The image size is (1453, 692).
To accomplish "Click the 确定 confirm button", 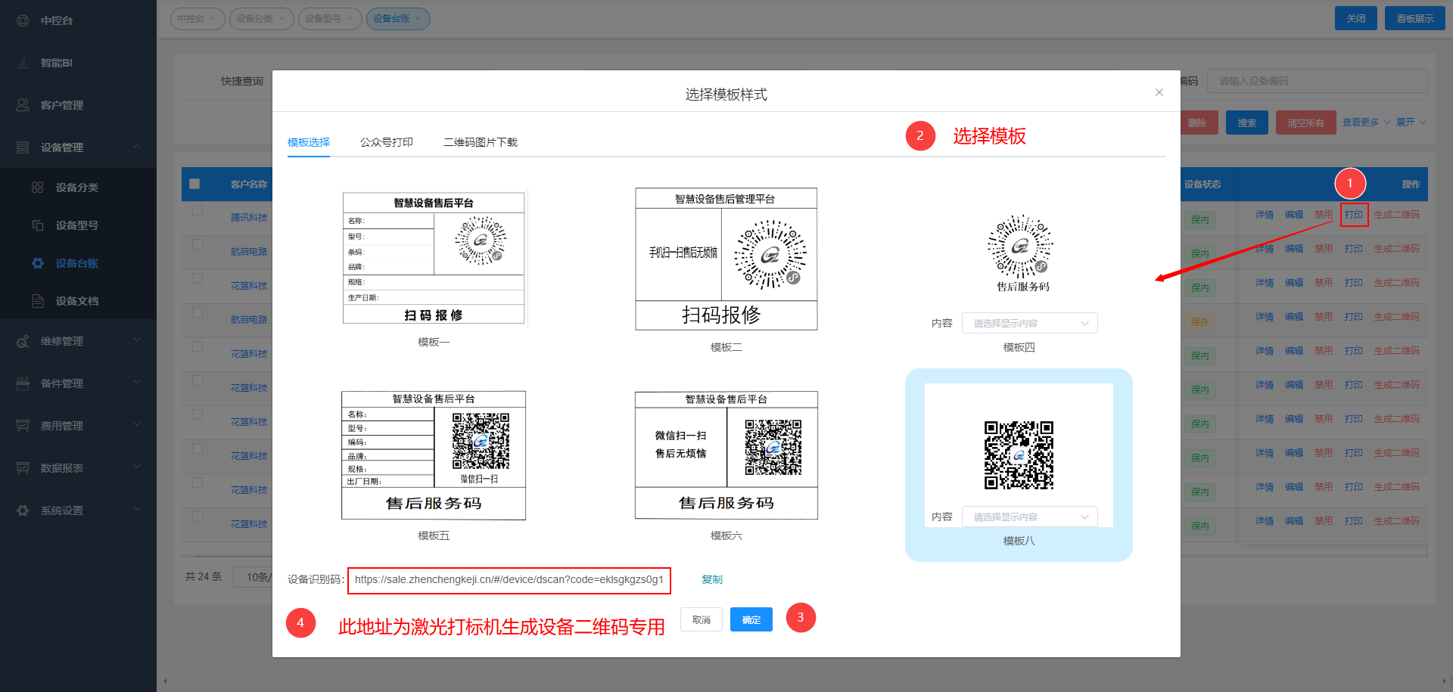I will point(751,619).
